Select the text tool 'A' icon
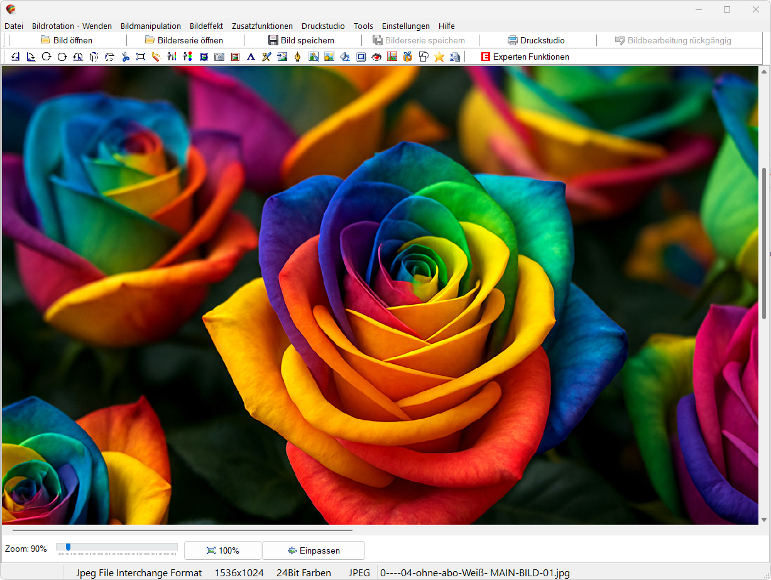 [251, 57]
